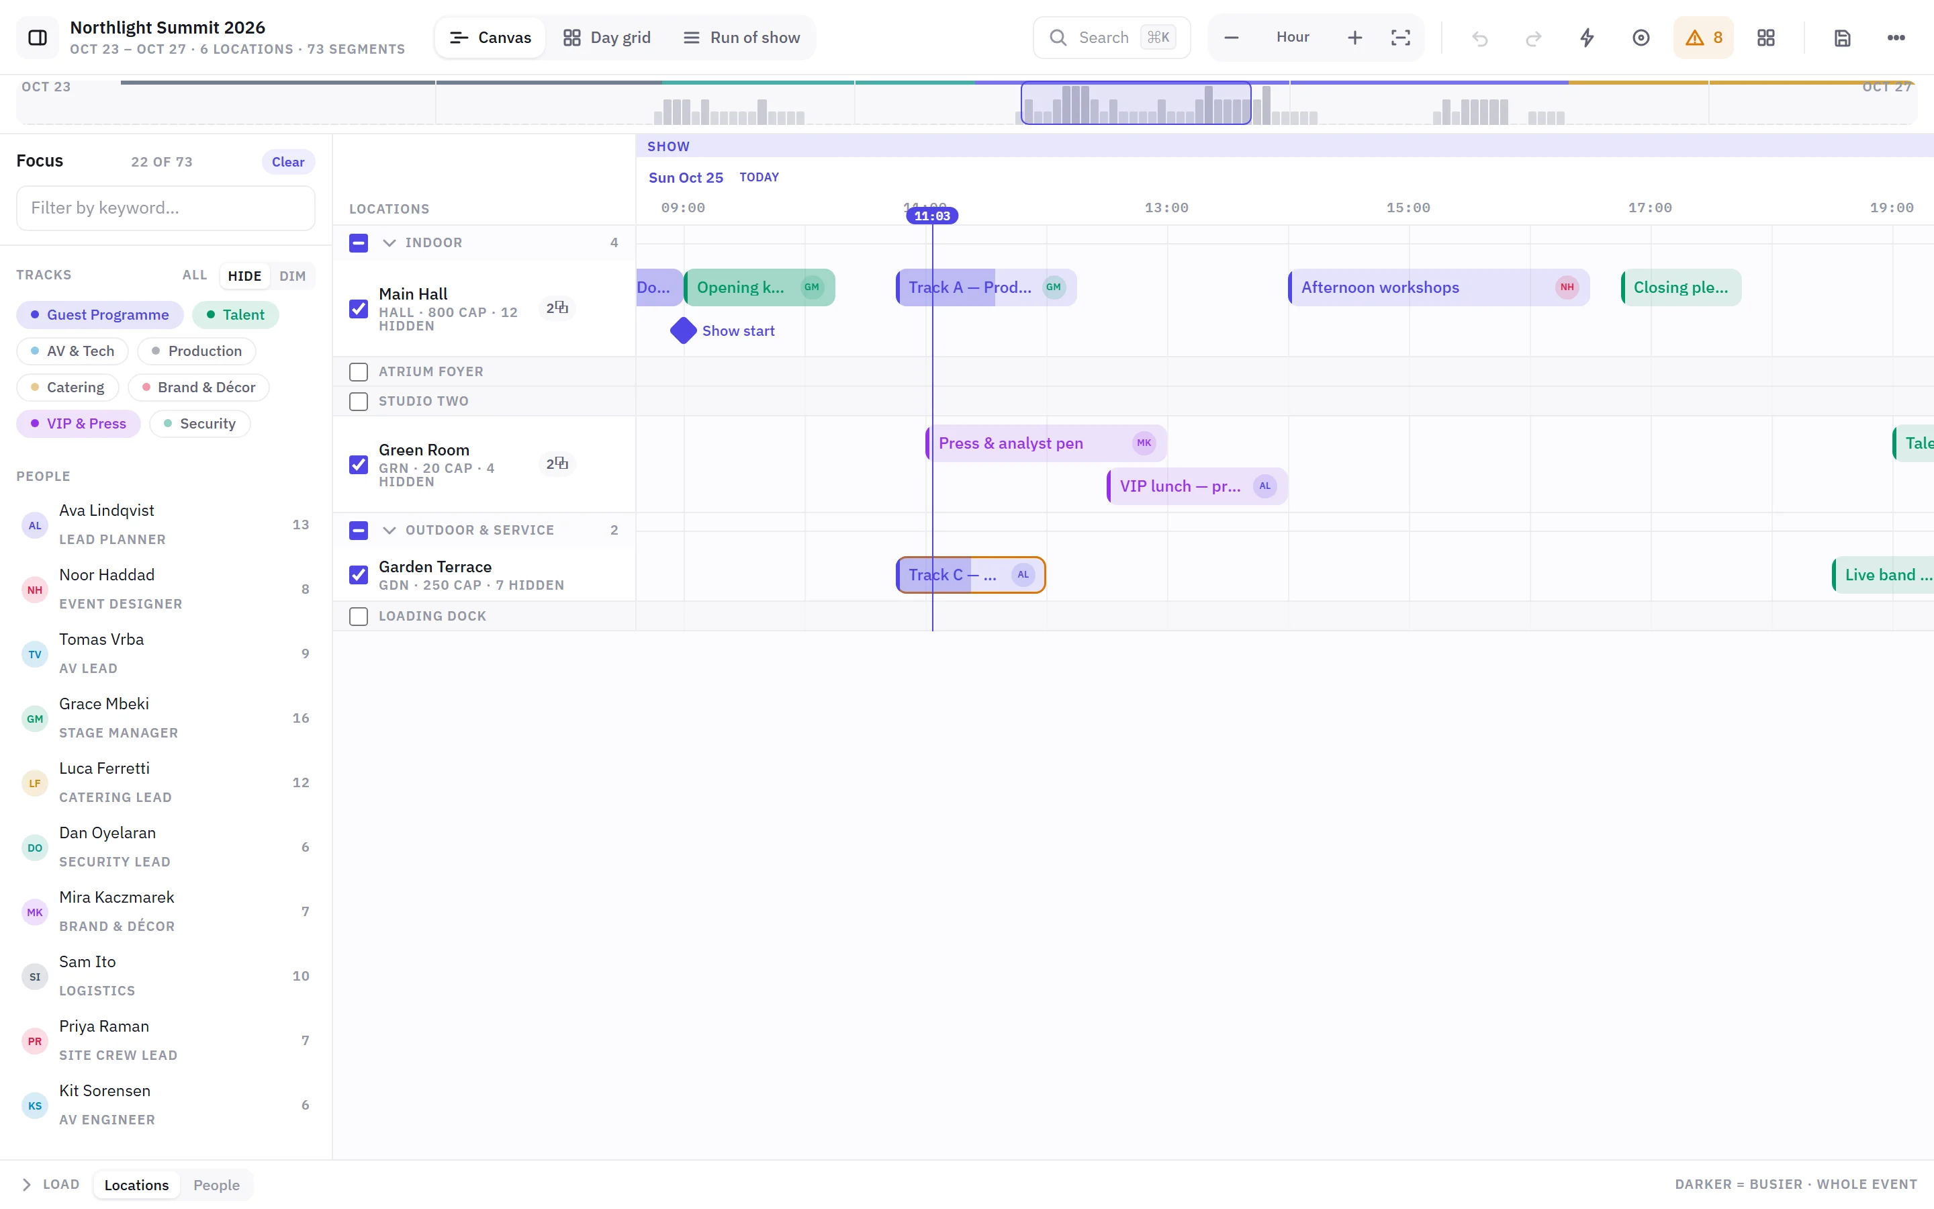This screenshot has width=1934, height=1209.
Task: Click the redo arrow icon
Action: click(1533, 38)
